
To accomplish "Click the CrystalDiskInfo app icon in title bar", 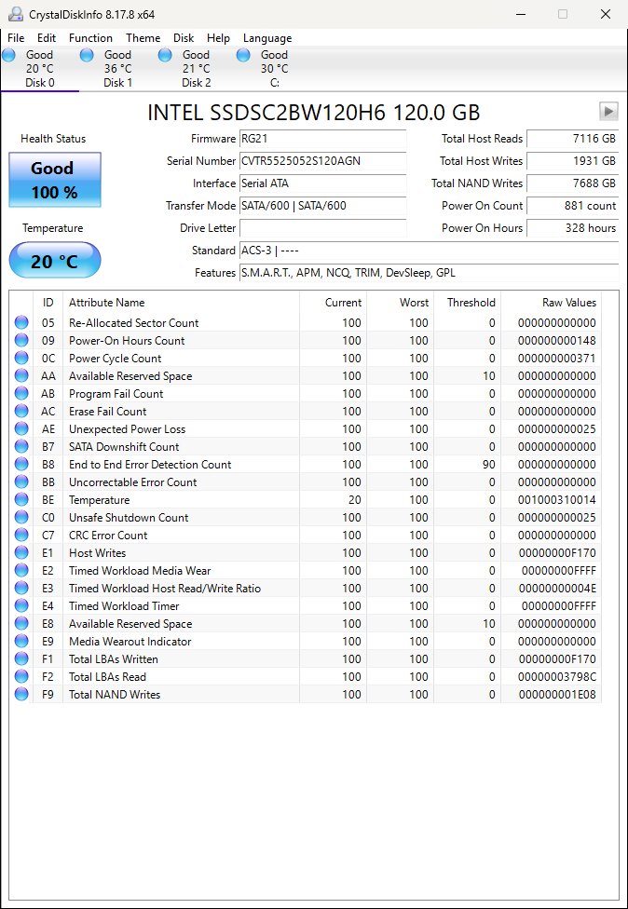I will click(x=16, y=15).
